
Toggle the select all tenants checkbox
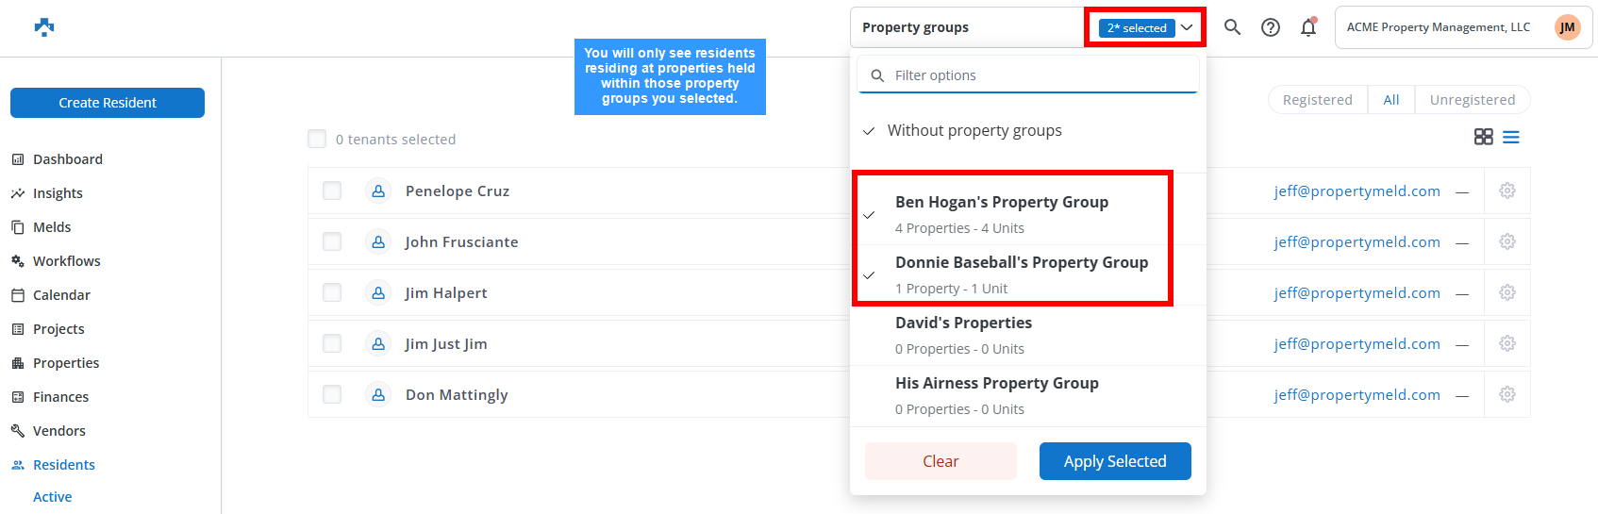[317, 139]
